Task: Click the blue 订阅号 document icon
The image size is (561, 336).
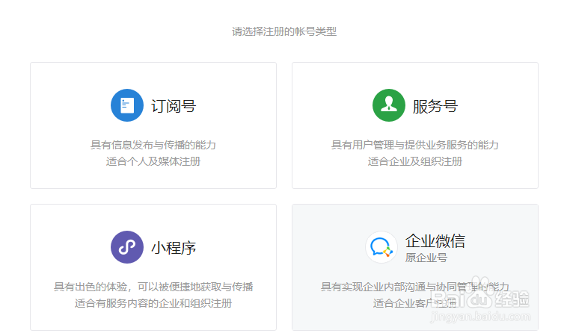Action: pyautogui.click(x=127, y=105)
